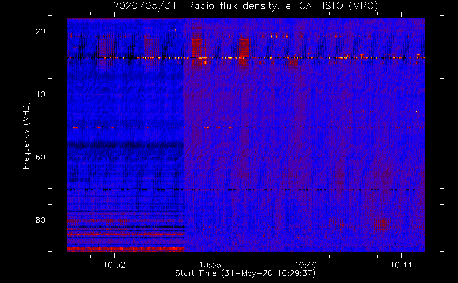Click the date "2020/05/31" in the title
The image size is (458, 283).
[x=145, y=6]
